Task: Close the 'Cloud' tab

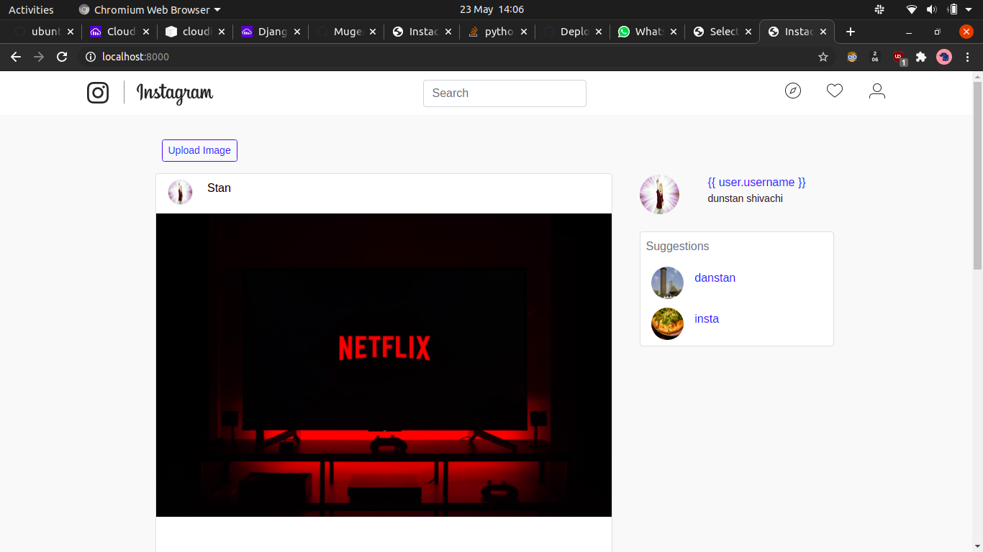Action: 146,32
